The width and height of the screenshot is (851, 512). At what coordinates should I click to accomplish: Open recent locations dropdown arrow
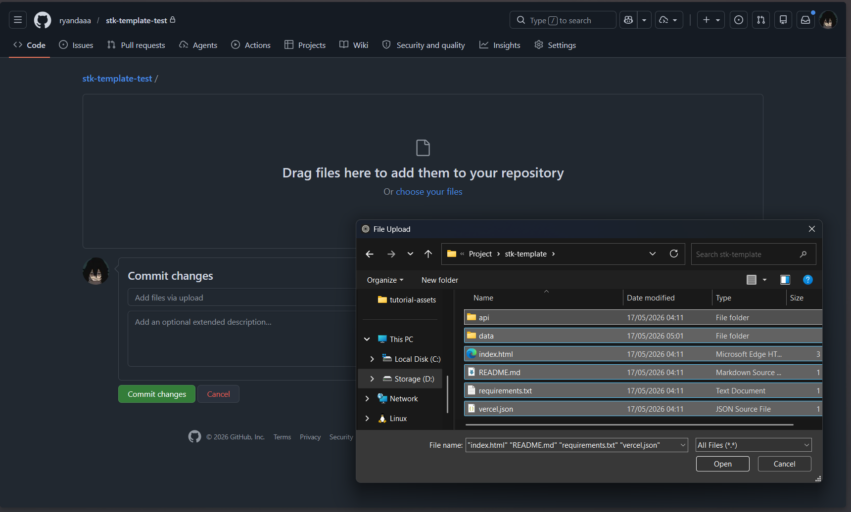[410, 254]
